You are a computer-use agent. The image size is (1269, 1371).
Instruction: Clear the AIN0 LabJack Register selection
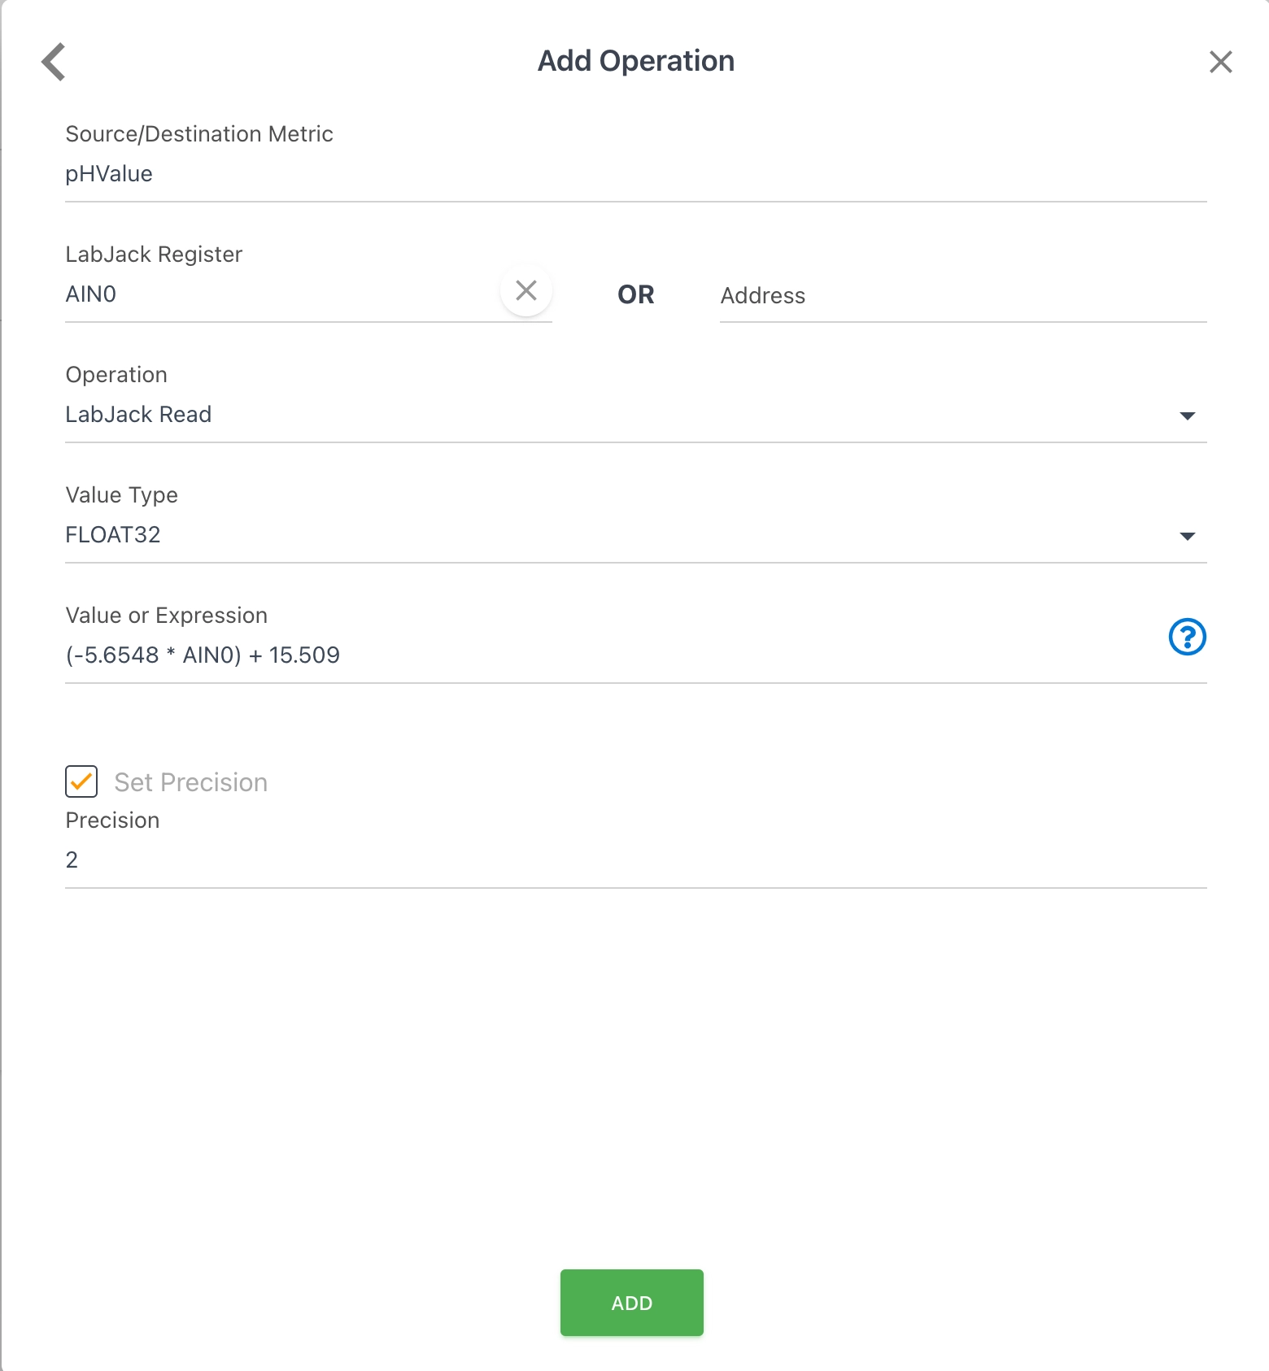526,290
